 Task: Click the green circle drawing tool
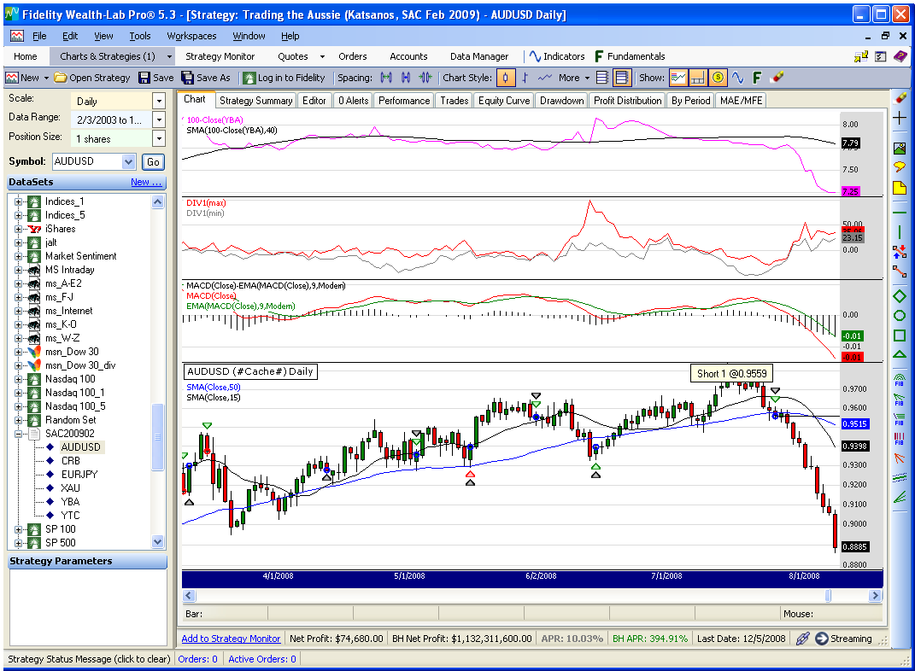(x=899, y=315)
